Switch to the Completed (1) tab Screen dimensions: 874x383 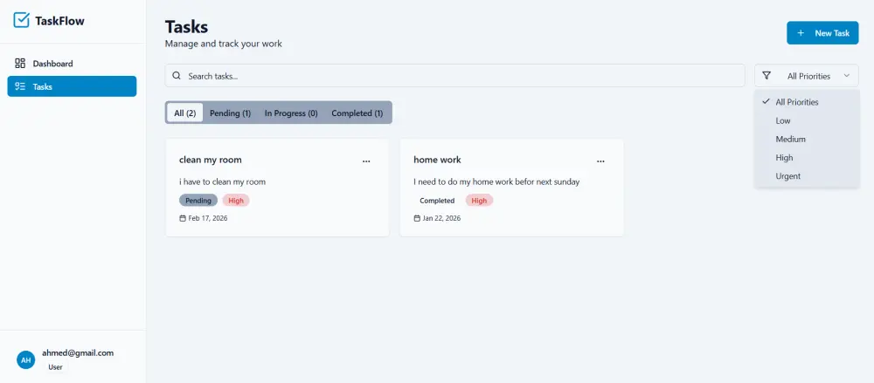(357, 113)
